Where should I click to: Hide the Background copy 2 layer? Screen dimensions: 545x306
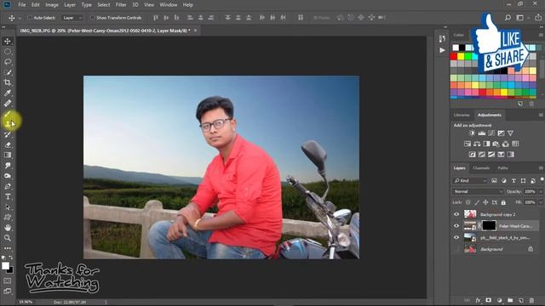[456, 214]
